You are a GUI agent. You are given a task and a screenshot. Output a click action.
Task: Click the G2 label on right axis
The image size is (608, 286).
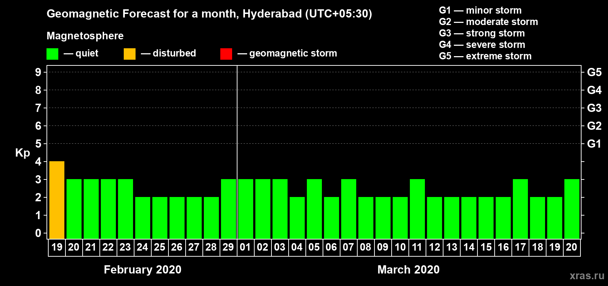594,126
